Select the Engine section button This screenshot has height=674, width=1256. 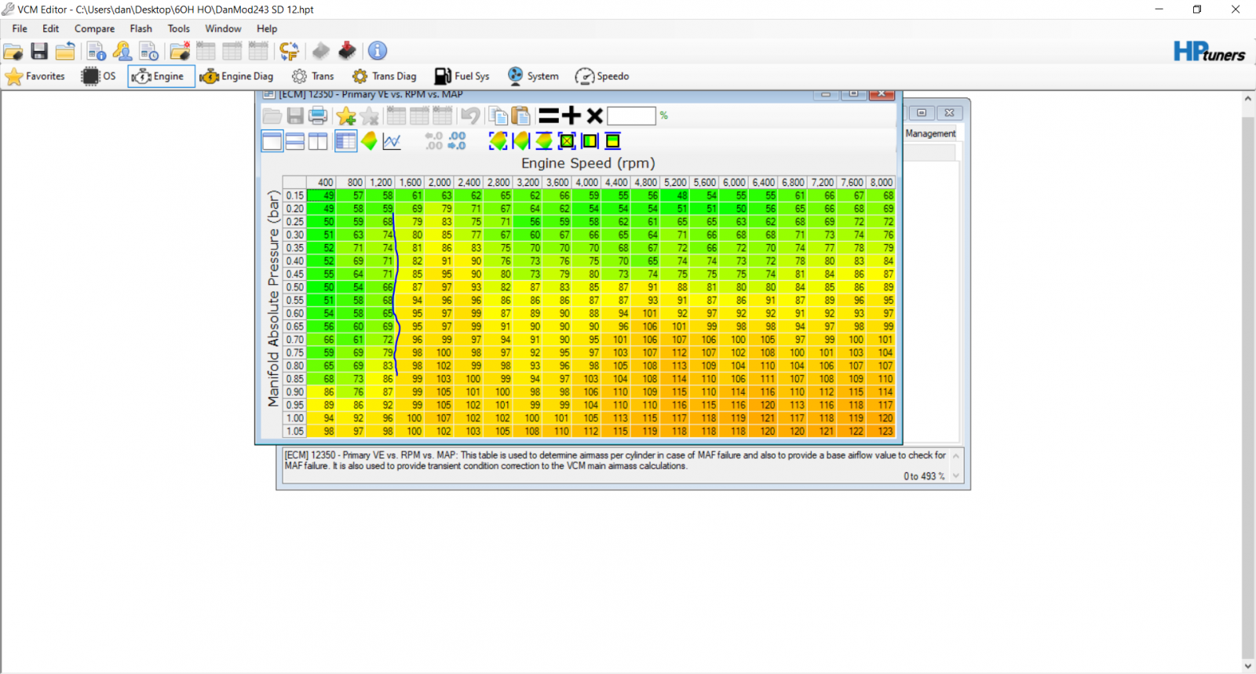[161, 76]
